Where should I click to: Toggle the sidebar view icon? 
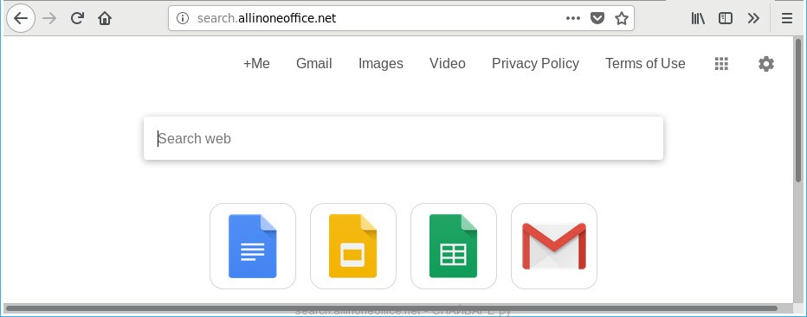click(x=725, y=18)
